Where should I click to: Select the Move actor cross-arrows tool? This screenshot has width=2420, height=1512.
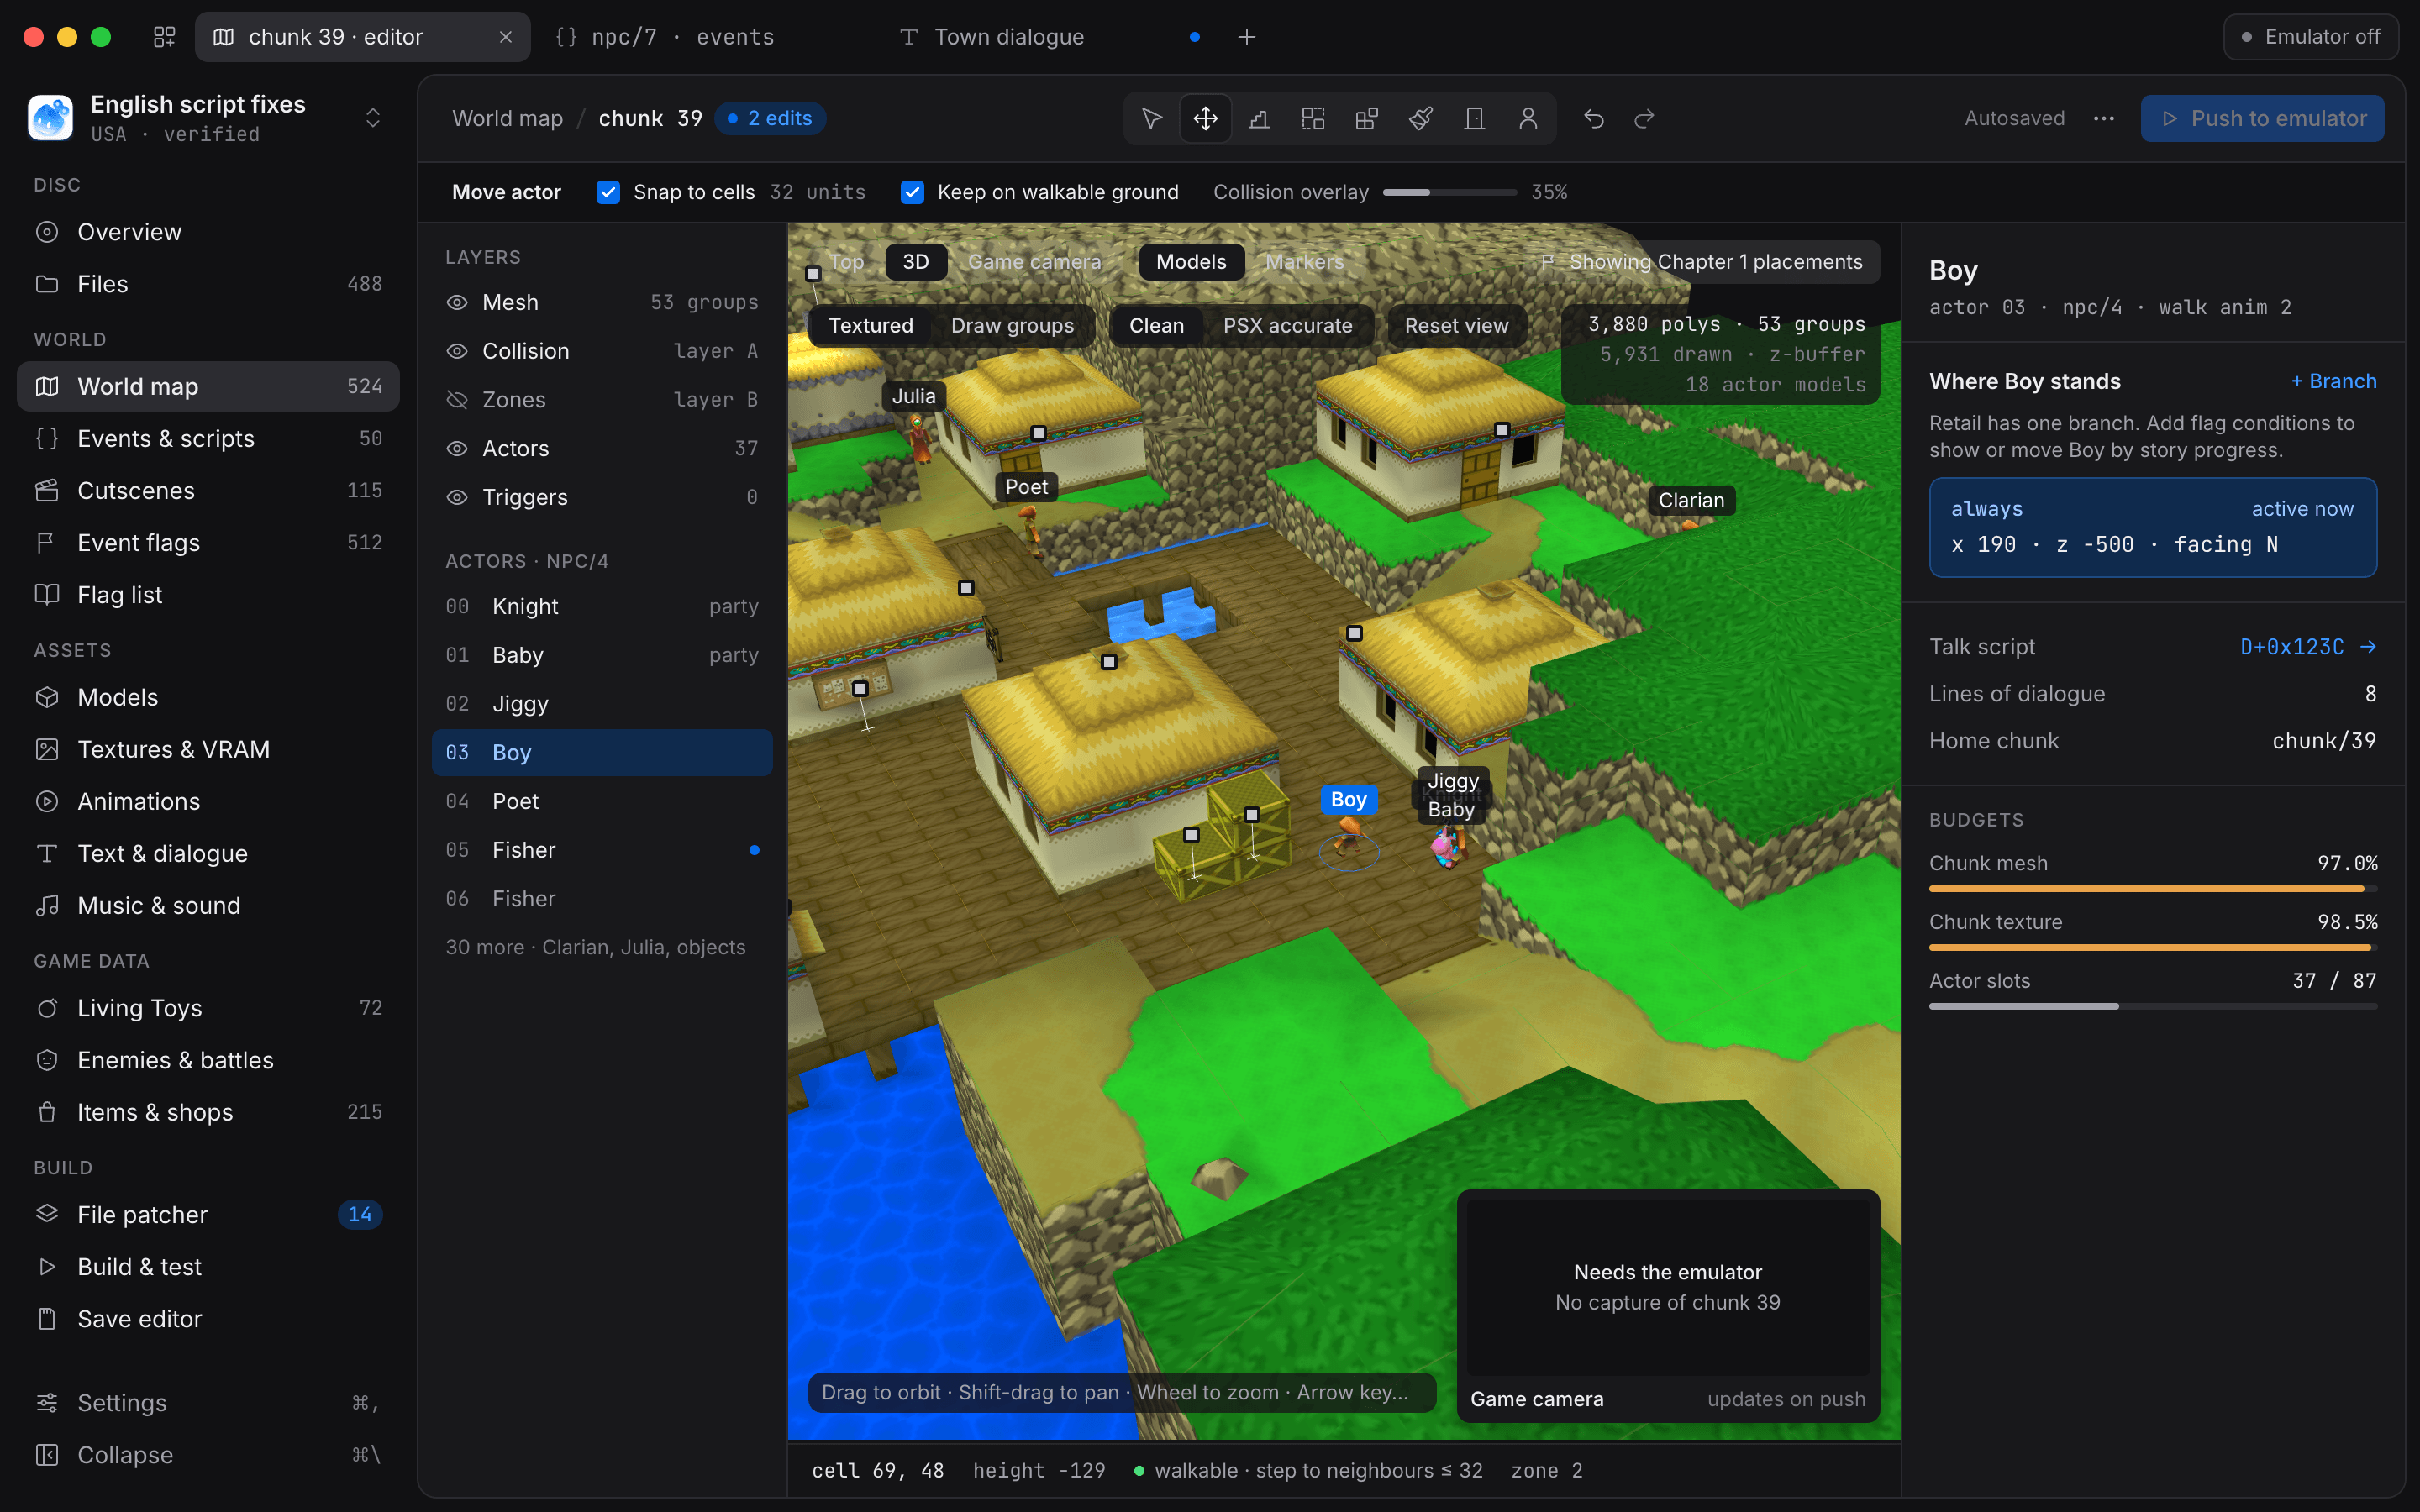(1205, 118)
